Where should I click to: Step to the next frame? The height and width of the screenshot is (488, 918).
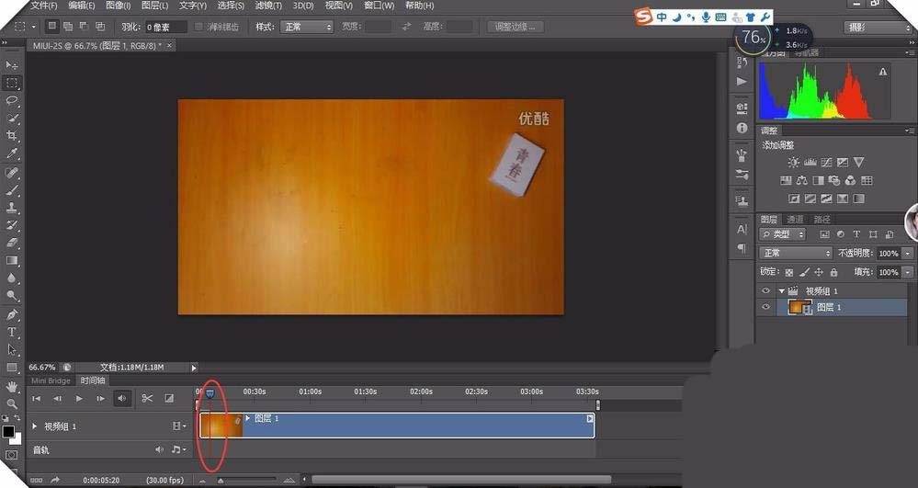[101, 398]
